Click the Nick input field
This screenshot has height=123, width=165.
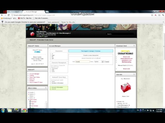coord(82,61)
